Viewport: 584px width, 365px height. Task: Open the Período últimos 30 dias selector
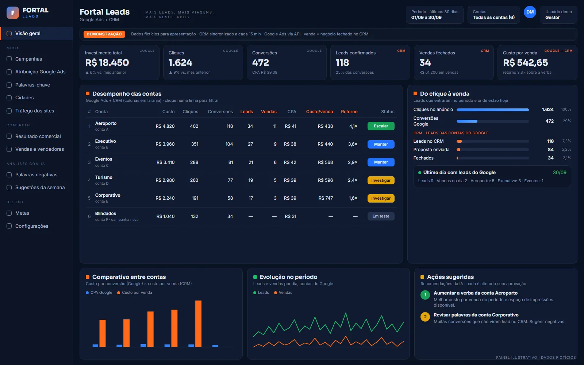(435, 15)
